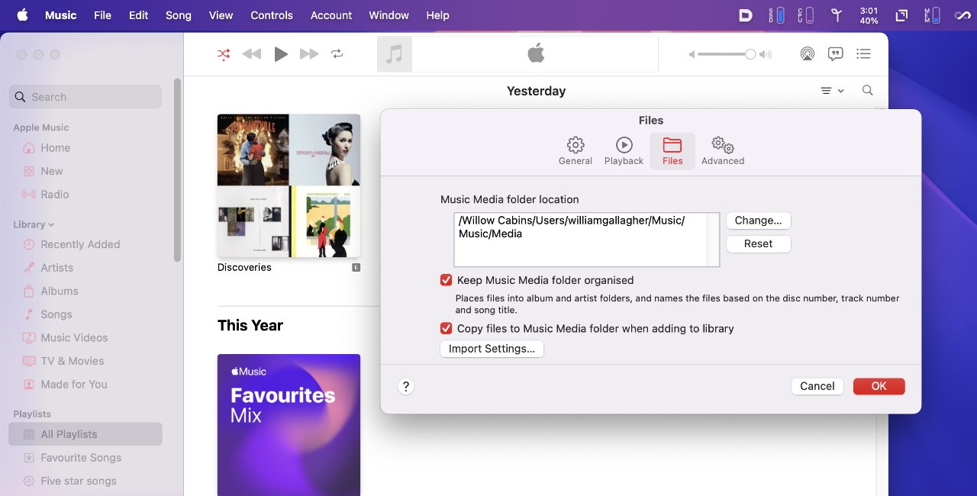This screenshot has height=496, width=977.
Task: Open the Help menu
Action: [437, 15]
